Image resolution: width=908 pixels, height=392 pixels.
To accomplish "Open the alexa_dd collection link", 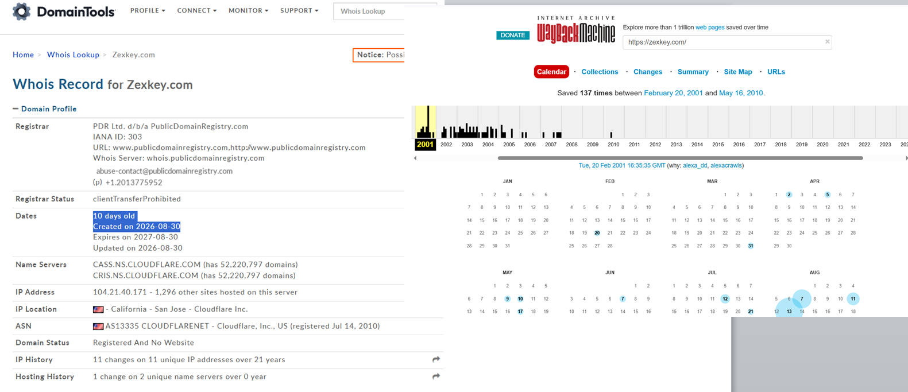I will pos(695,165).
